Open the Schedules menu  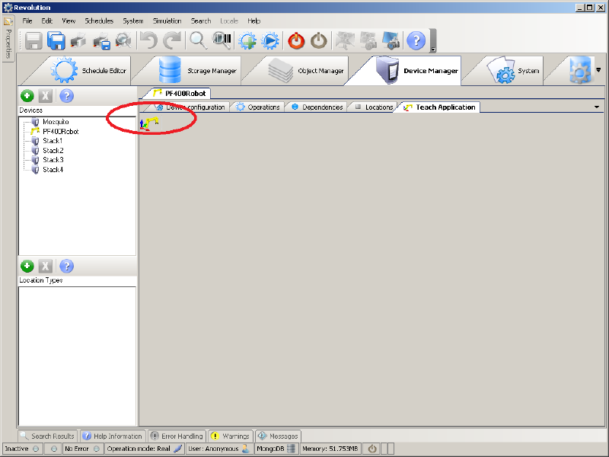(x=99, y=21)
